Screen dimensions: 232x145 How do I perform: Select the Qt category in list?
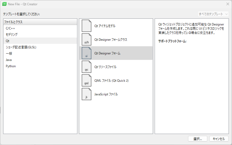click(8, 41)
